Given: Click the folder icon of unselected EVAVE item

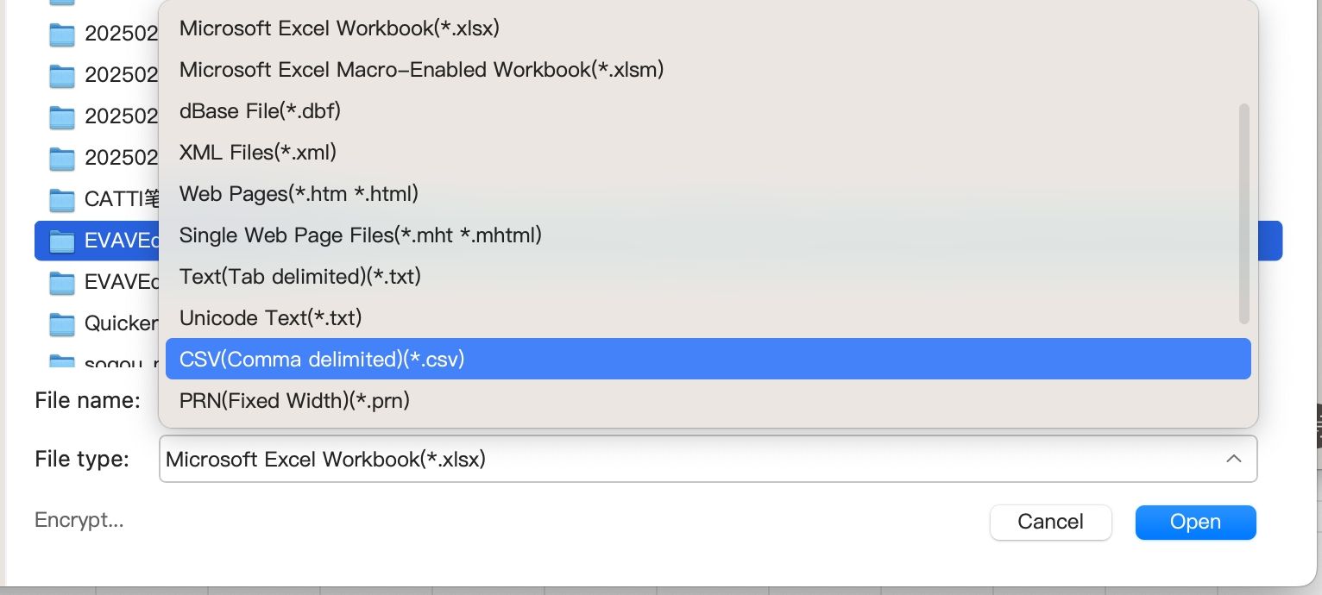Looking at the screenshot, I should (62, 282).
